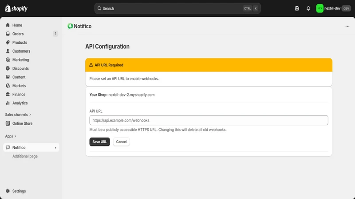
Task: Click the top Search bar
Action: coord(177,8)
